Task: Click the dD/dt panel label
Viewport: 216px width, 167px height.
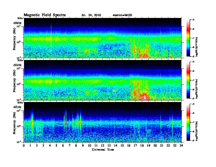Action: point(17,65)
